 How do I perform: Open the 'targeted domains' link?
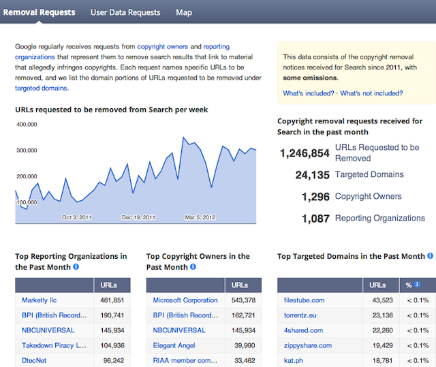[x=41, y=88]
